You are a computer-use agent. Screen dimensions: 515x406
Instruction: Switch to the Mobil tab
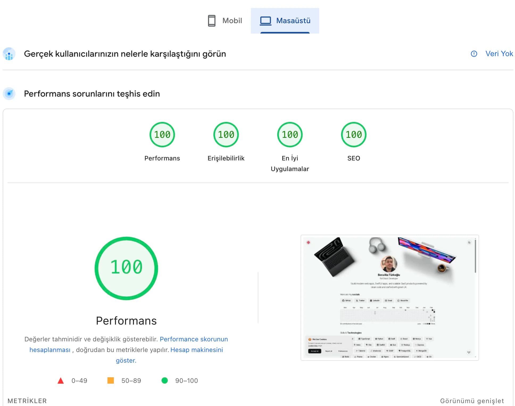pyautogui.click(x=225, y=20)
